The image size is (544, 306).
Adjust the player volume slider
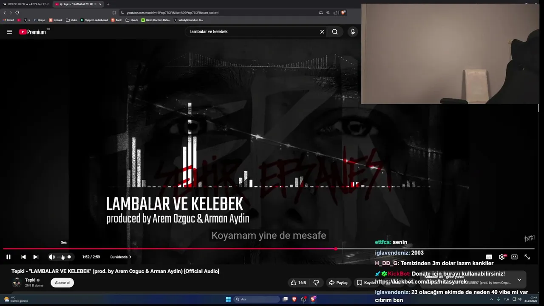click(x=64, y=257)
